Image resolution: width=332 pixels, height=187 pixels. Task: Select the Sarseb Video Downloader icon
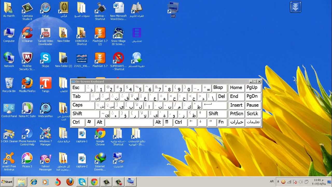coord(45,37)
